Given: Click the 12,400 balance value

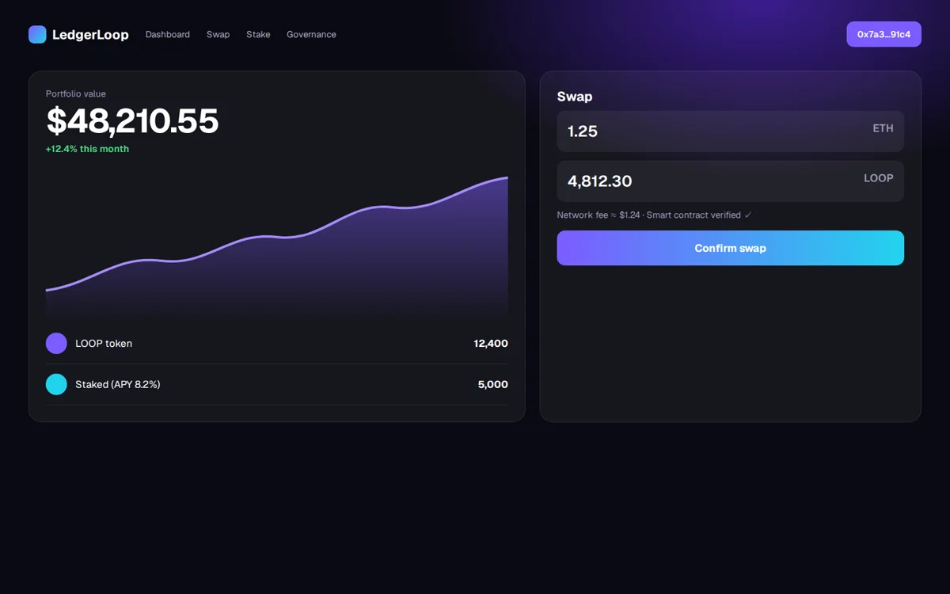Looking at the screenshot, I should (491, 344).
